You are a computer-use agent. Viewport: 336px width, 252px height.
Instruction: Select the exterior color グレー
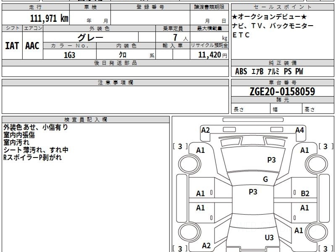pyautogui.click(x=90, y=37)
